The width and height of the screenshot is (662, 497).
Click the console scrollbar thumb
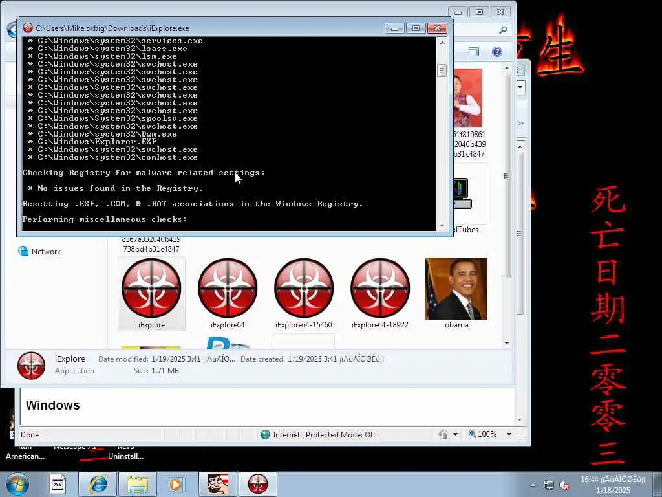442,70
